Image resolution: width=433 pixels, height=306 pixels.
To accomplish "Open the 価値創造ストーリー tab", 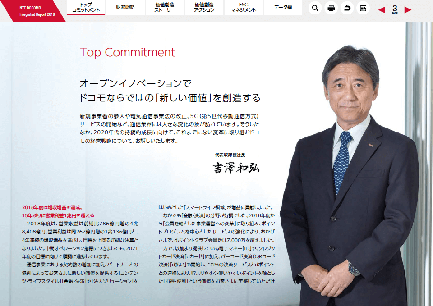I will pos(165,8).
